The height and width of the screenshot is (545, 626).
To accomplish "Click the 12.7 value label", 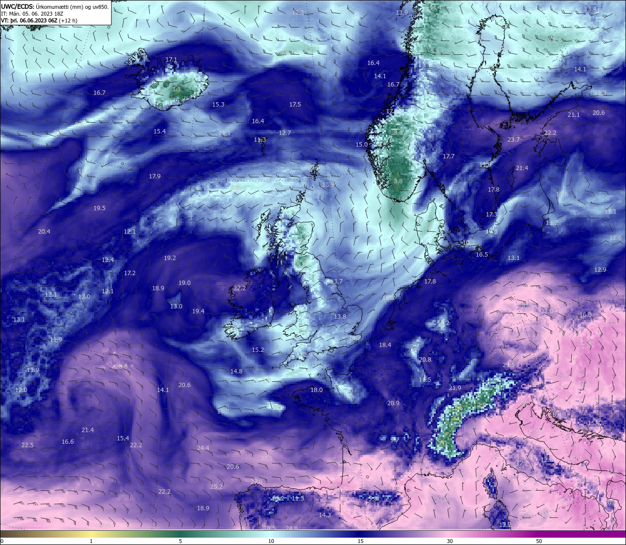I will tap(285, 133).
